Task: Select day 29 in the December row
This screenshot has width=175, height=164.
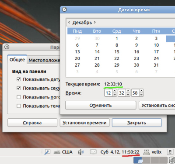Action: [x=117, y=65]
